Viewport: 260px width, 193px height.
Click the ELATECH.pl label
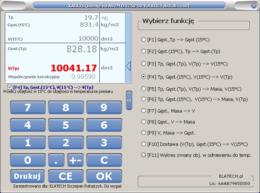(231, 176)
